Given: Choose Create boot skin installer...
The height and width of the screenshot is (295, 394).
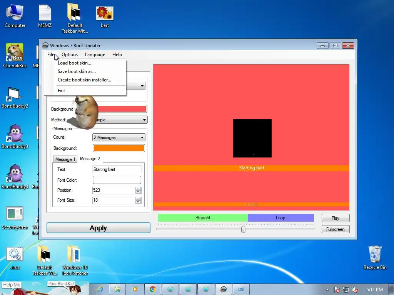Looking at the screenshot, I should (x=85, y=80).
